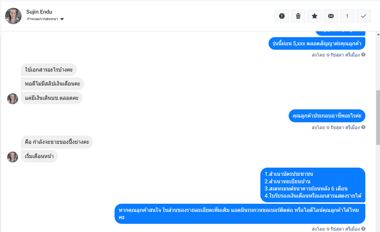Image resolution: width=380 pixels, height=232 pixels.
Task: Mark as unread using the envelope icon
Action: [331, 16]
